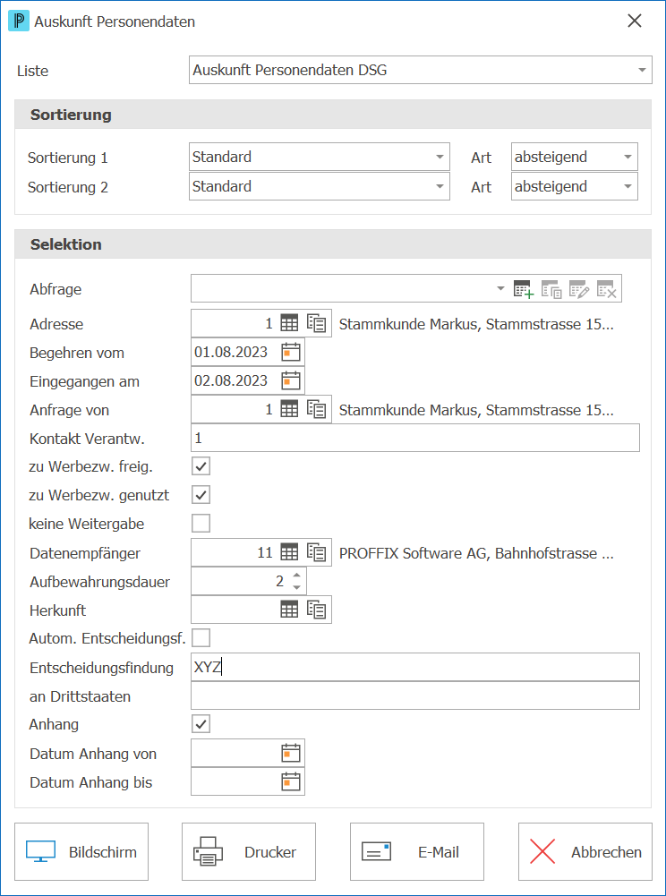The width and height of the screenshot is (666, 896).
Task: Decrease Aufbewahrungsdauer with down arrow
Action: click(296, 587)
